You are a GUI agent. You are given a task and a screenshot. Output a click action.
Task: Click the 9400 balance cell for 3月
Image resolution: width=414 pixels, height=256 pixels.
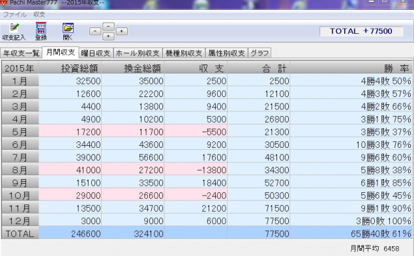196,106
